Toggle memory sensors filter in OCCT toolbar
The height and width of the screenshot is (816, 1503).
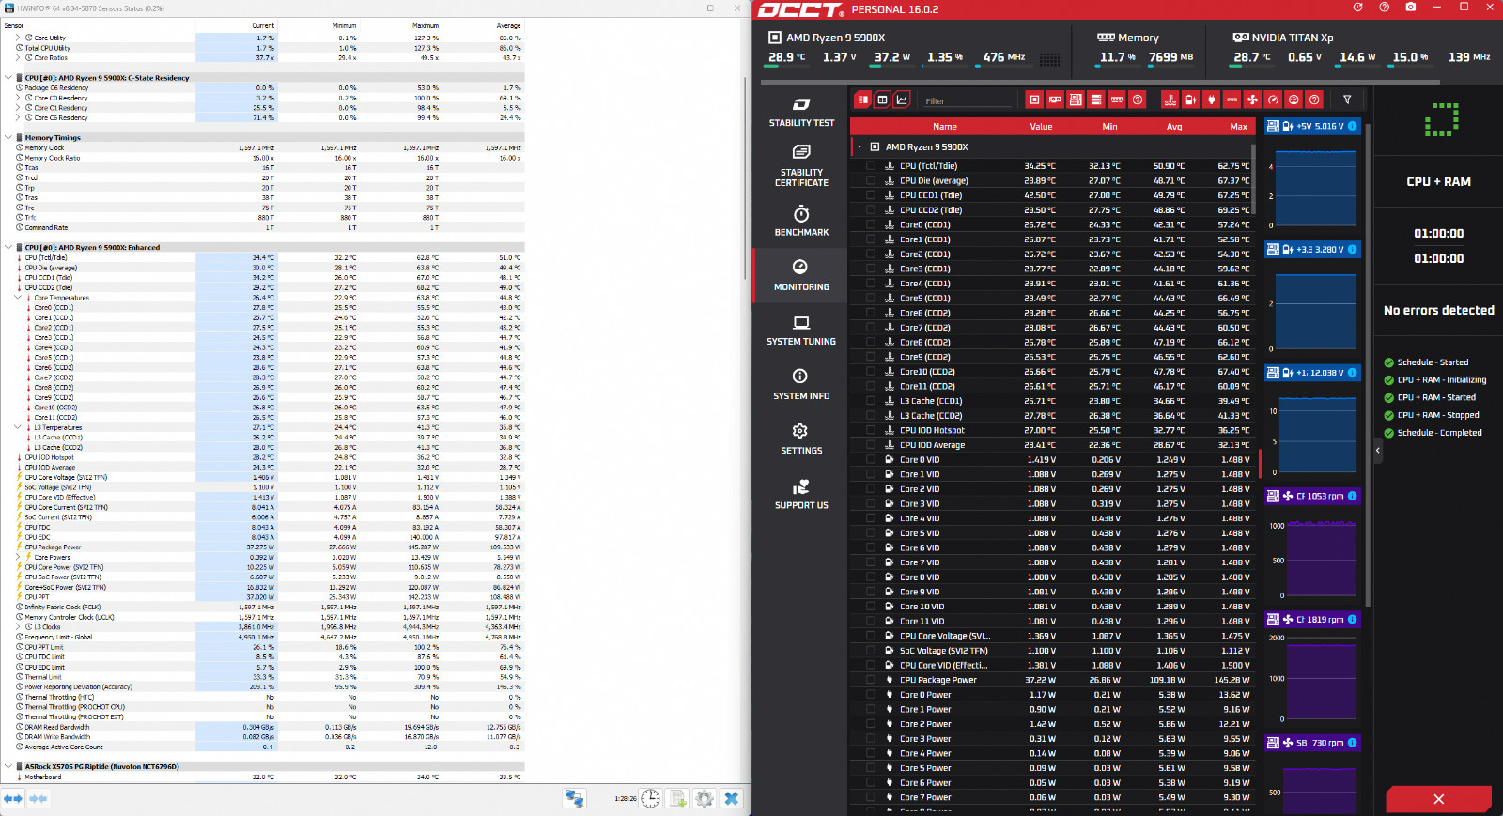point(1117,100)
